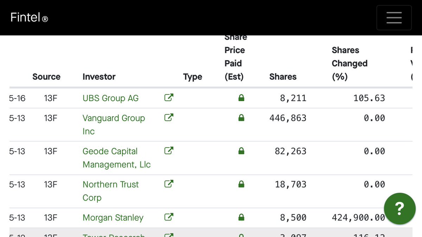Click the lock icon in Morgan Stanley row

coord(241,217)
